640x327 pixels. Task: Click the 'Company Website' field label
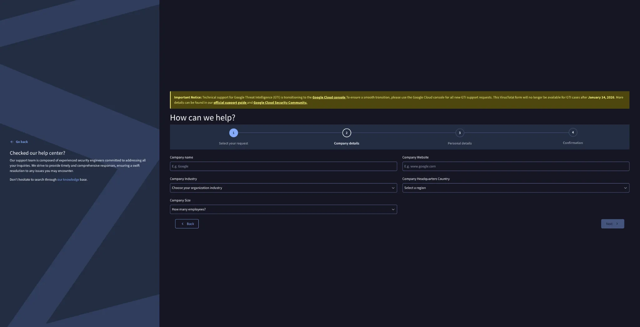point(416,158)
